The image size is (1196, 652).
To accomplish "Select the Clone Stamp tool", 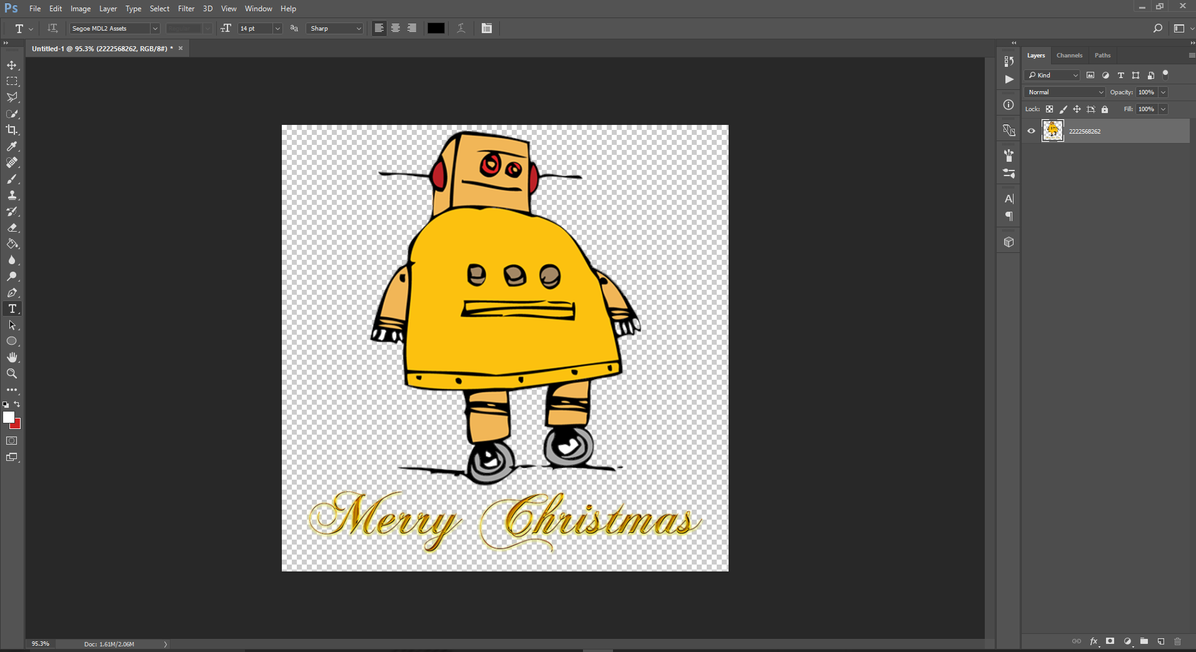I will 12,195.
